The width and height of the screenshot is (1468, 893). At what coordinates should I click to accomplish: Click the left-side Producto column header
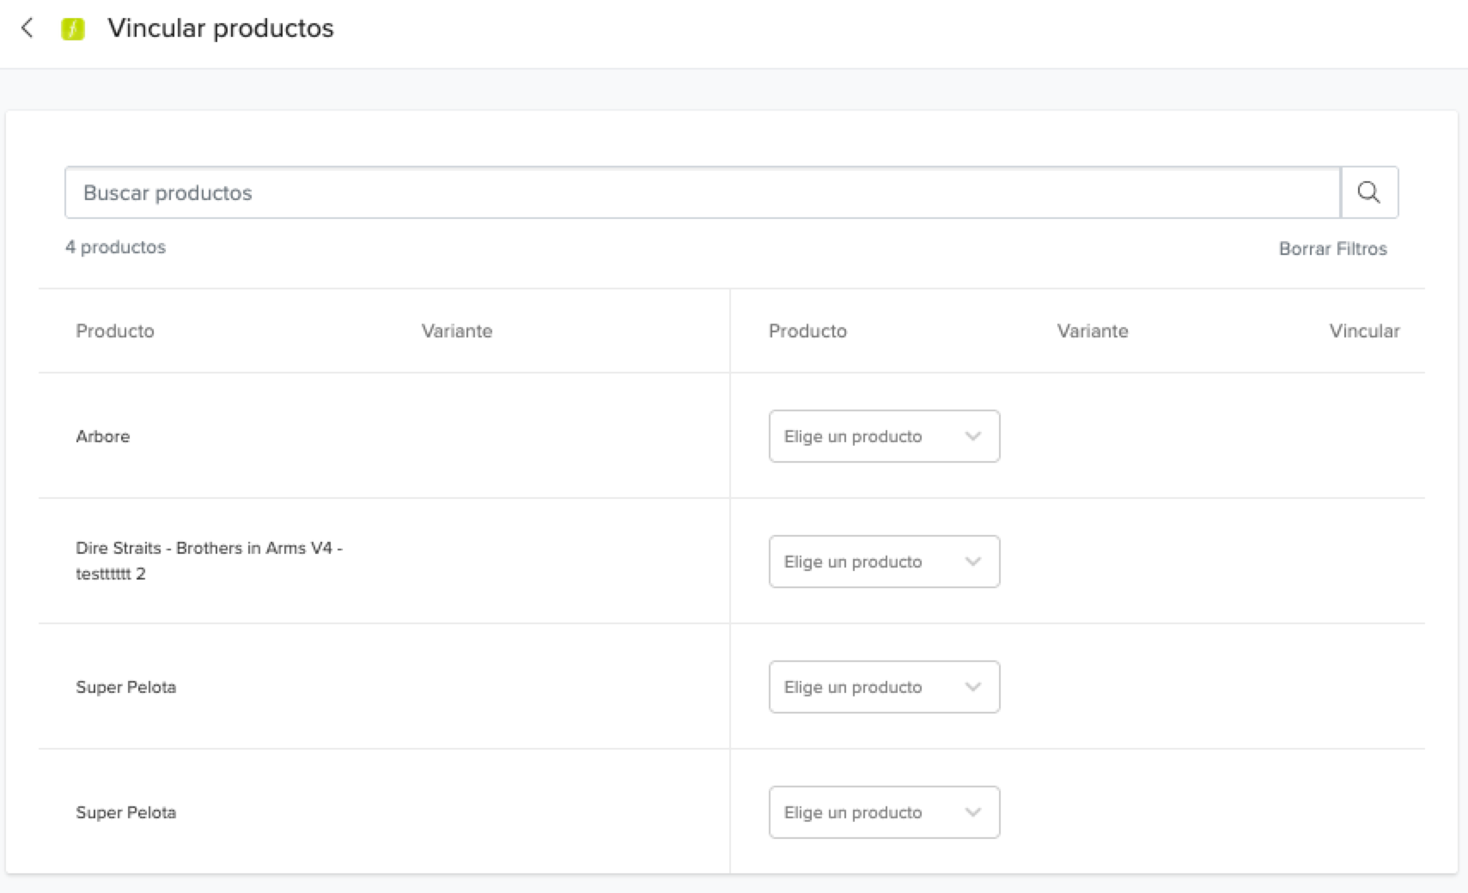(115, 331)
